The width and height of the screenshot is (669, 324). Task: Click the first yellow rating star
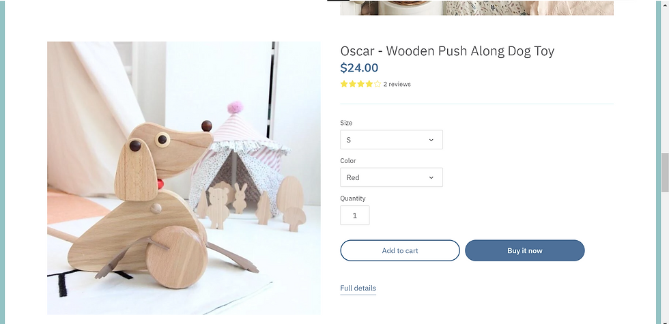[344, 84]
